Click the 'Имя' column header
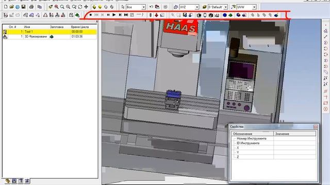The width and height of the screenshot is (330, 185). point(27,27)
